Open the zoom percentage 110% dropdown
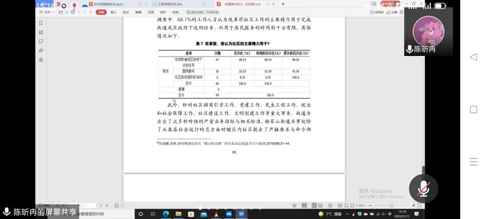 (361, 206)
